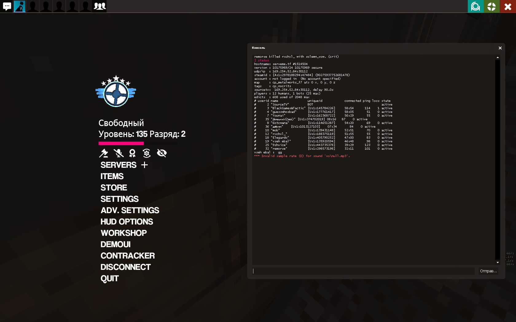Click the console command input field
The image size is (516, 322).
coord(363,271)
